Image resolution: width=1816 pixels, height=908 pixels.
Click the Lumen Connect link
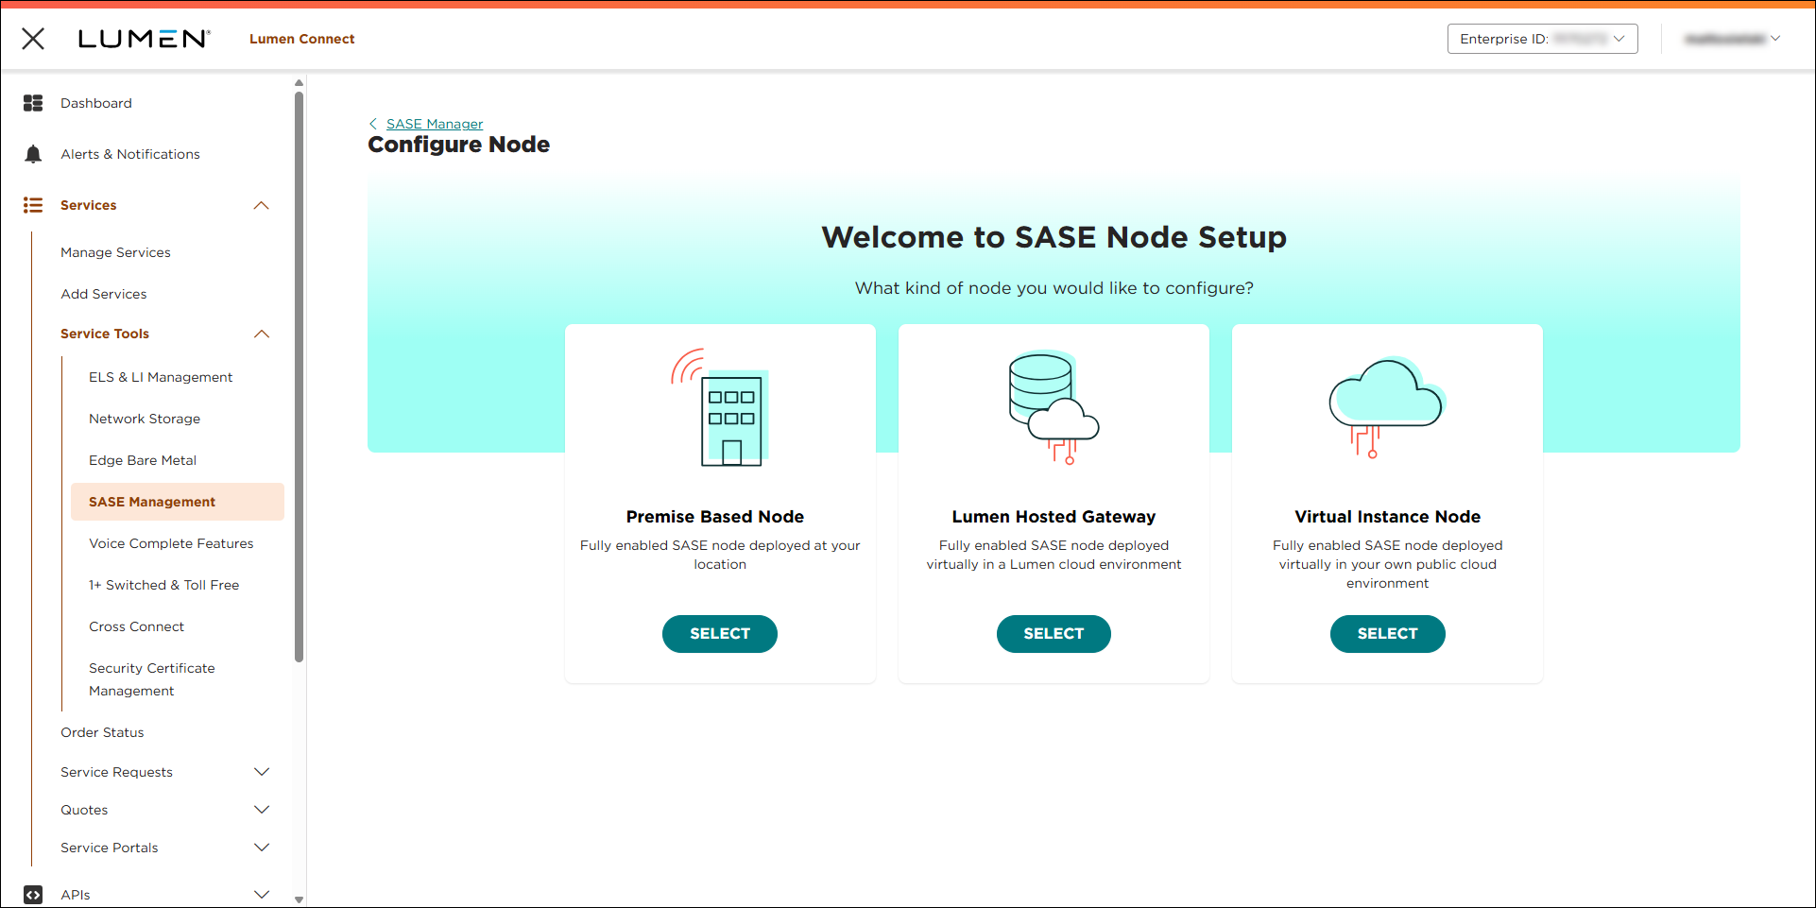pos(302,39)
